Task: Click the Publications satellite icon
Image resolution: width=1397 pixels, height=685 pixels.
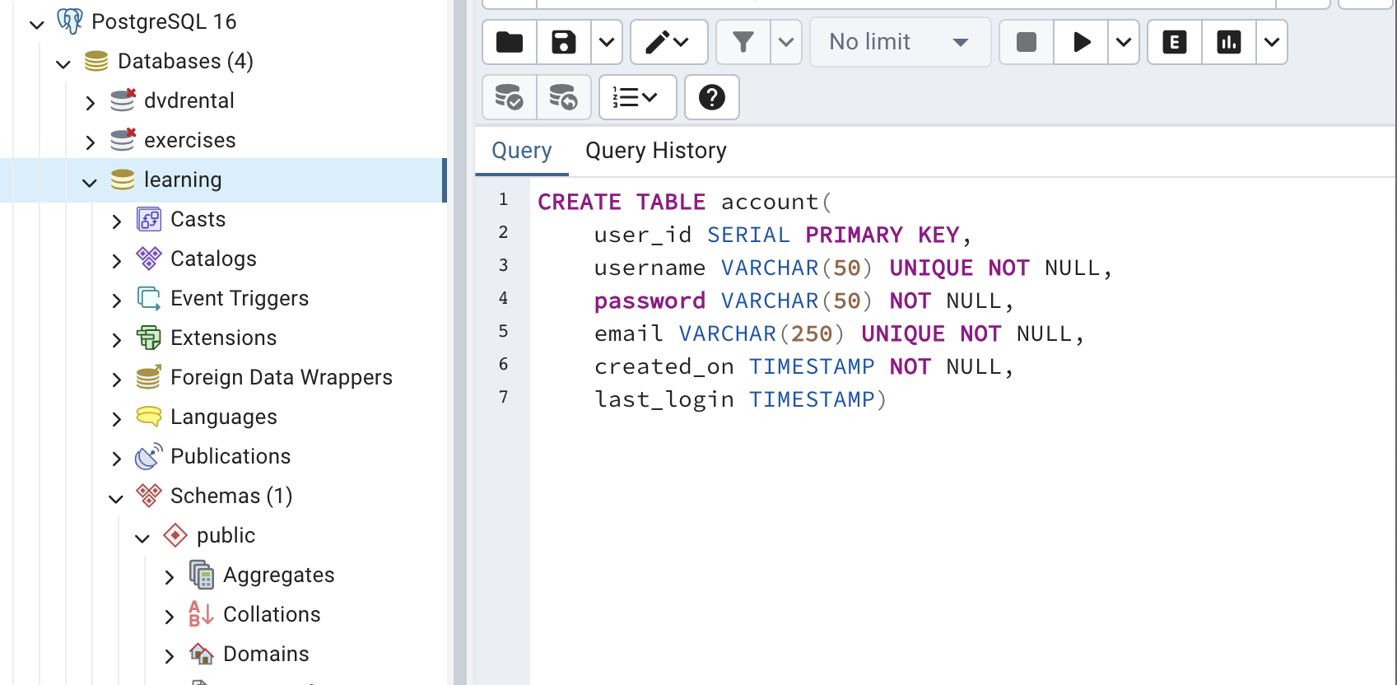Action: (x=149, y=456)
